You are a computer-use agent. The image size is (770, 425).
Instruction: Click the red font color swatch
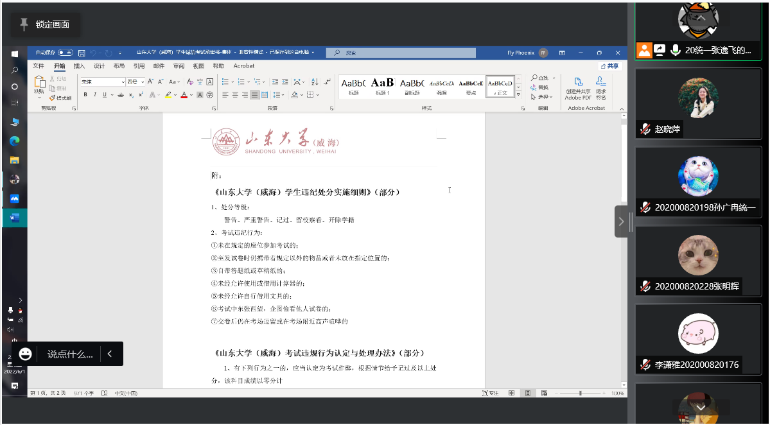184,95
